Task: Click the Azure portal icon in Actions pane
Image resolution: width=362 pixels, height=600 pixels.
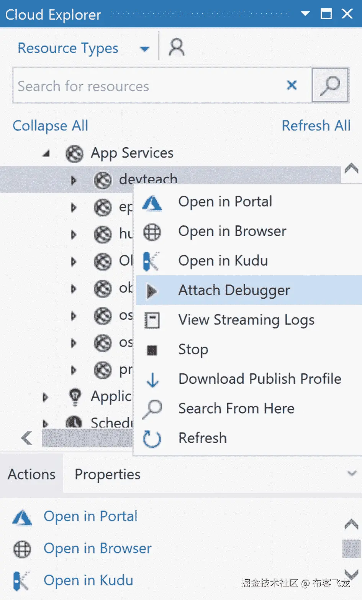Action: click(x=22, y=517)
